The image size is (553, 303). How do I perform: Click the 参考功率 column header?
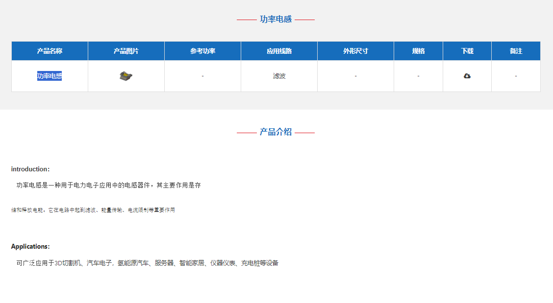202,50
